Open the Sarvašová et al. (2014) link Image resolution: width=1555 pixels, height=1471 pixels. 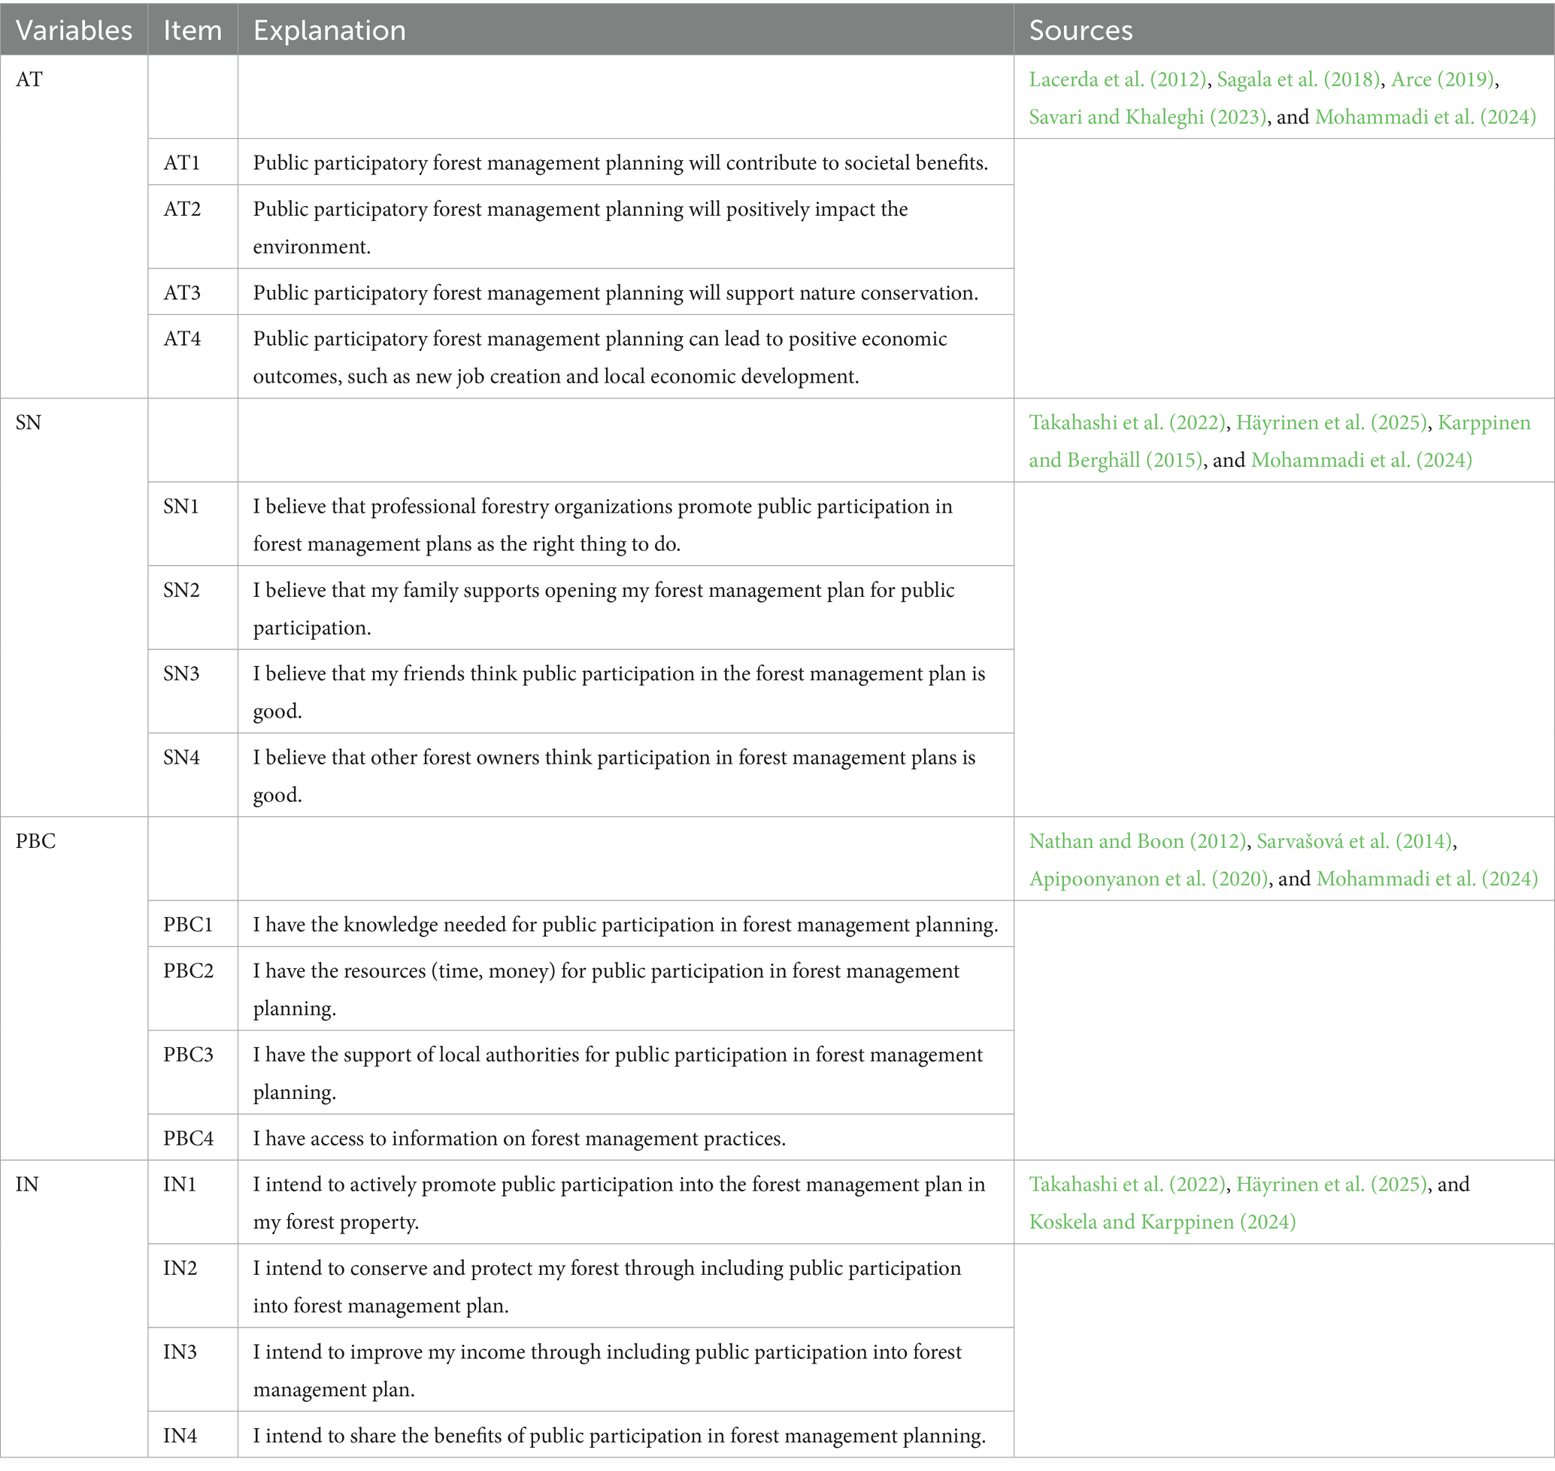click(1356, 841)
